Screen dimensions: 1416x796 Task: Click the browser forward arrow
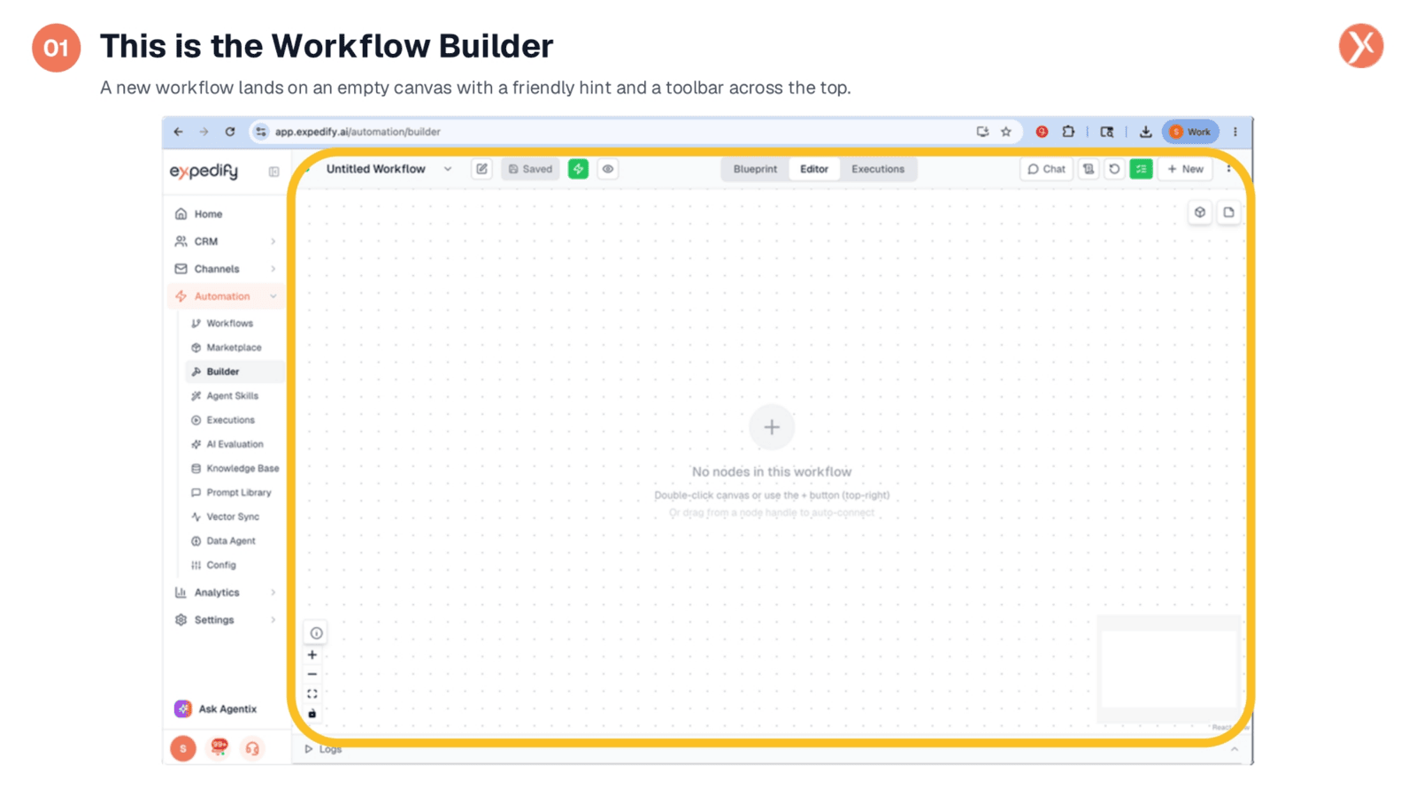tap(204, 132)
